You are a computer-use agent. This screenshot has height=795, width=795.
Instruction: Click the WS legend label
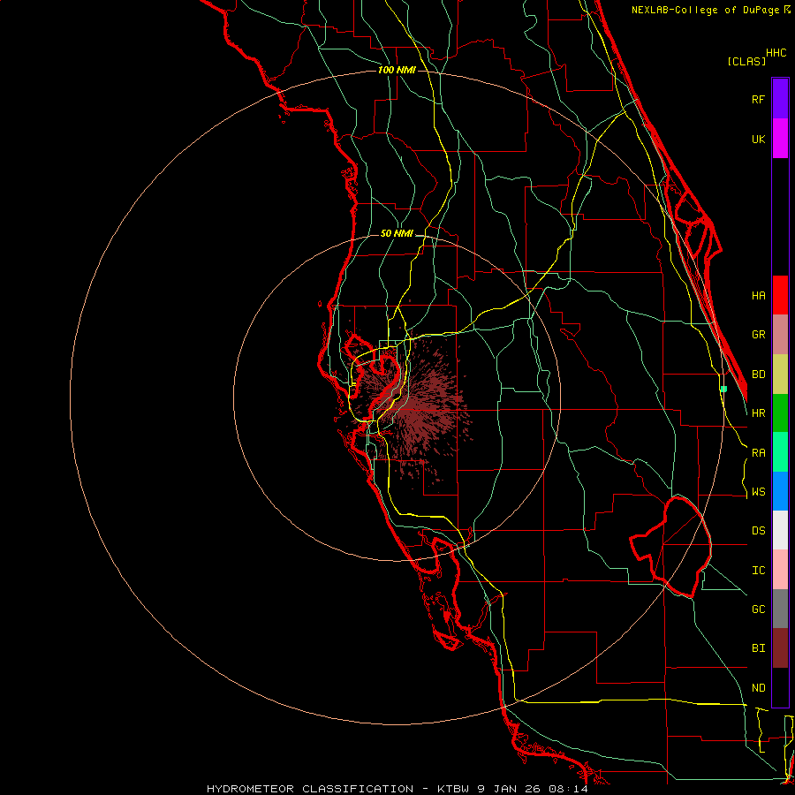click(x=758, y=492)
